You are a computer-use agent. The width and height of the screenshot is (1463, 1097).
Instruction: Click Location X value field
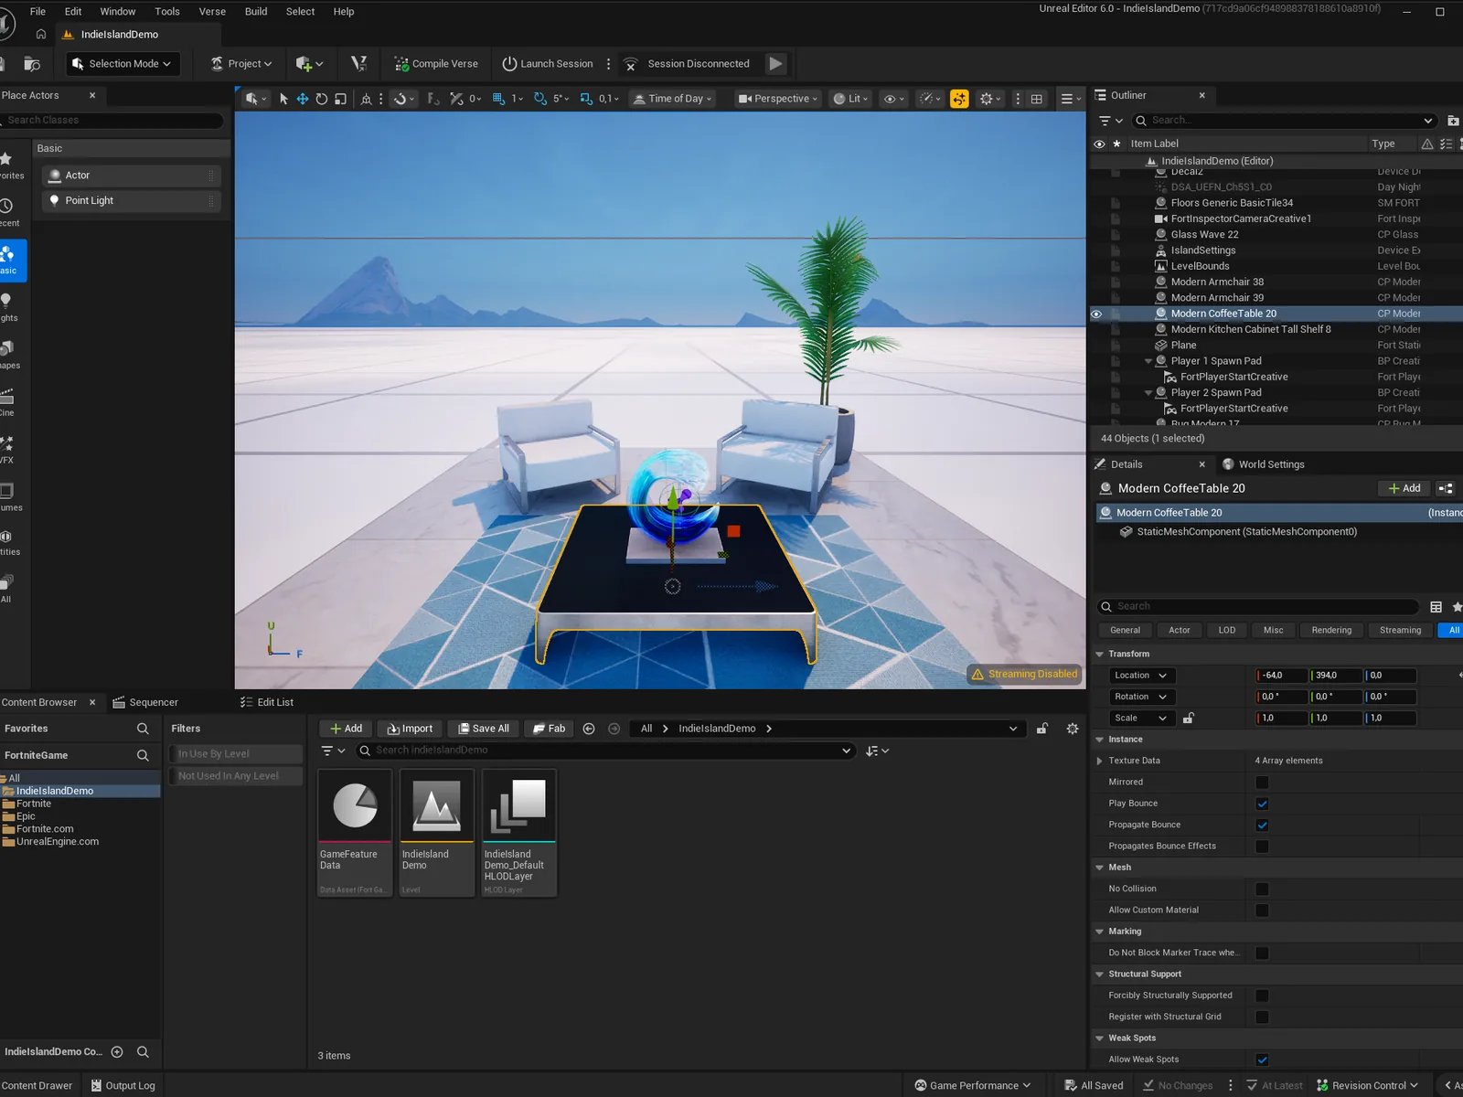(x=1282, y=676)
